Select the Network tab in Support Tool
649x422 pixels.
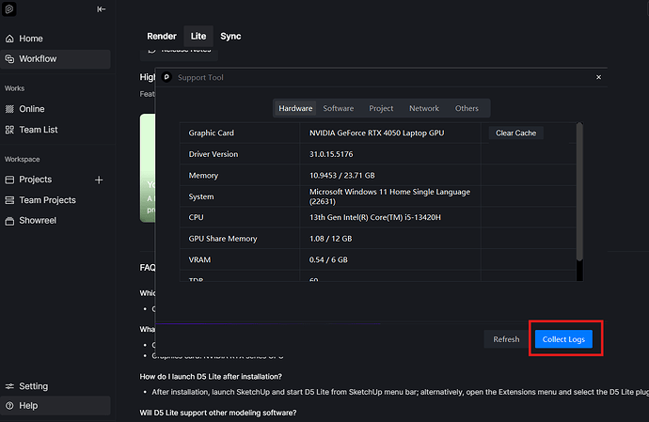click(x=423, y=108)
